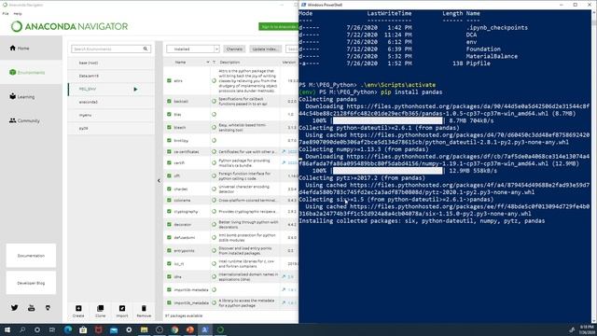Viewport: 597px width, 336px height.
Task: Open Anaconda's Twitter page icon
Action: point(15,308)
